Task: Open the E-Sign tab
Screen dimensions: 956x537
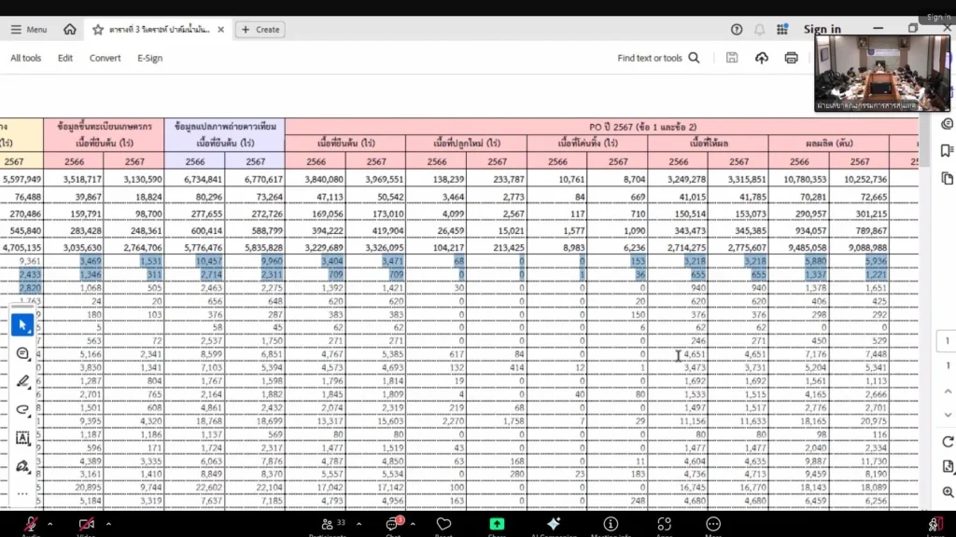Action: tap(149, 58)
